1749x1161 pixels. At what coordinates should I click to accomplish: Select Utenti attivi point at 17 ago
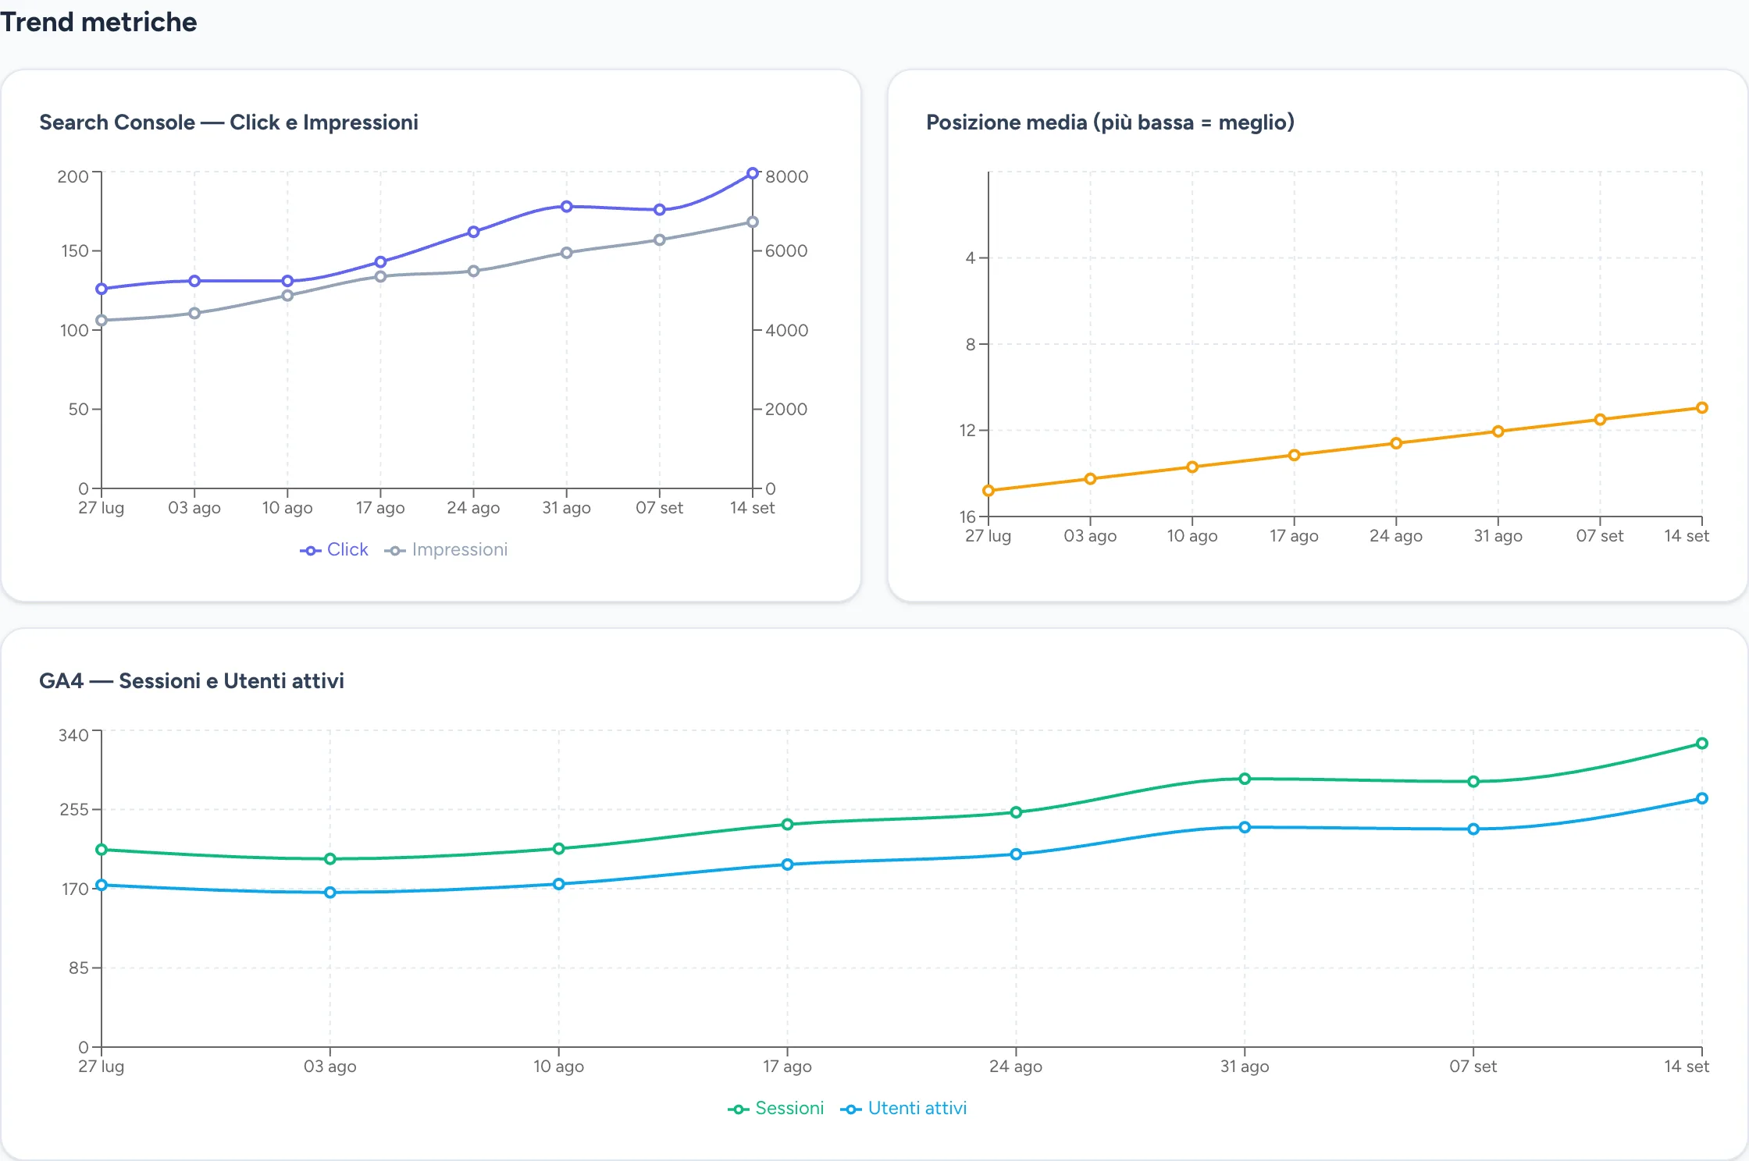[x=787, y=865]
